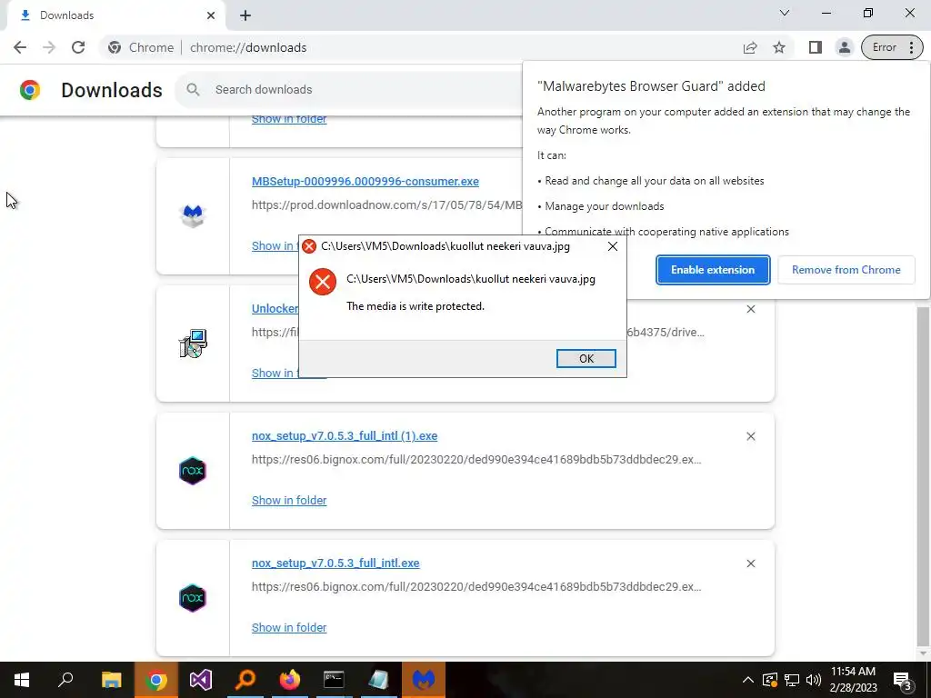Click the Chrome logo beside the Downloads title
The image size is (931, 698).
coord(30,90)
